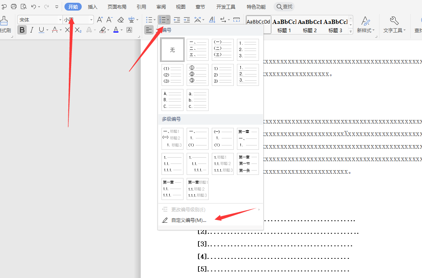Toggle italic formatting button
The width and height of the screenshot is (422, 278).
click(x=32, y=30)
